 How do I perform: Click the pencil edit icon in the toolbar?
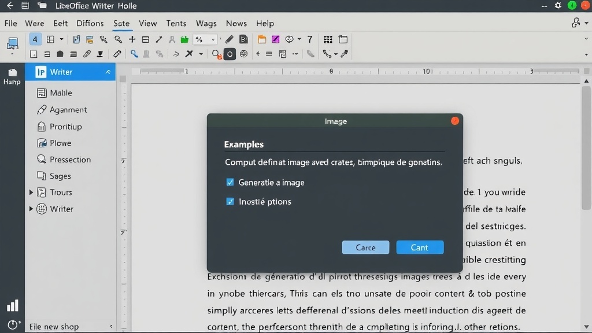(230, 38)
